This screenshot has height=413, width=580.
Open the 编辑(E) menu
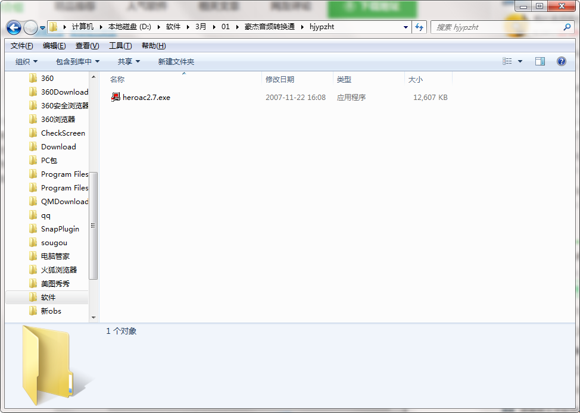coord(54,45)
